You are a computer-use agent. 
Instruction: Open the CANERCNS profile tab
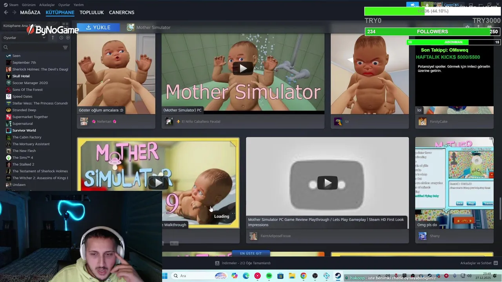tap(122, 13)
